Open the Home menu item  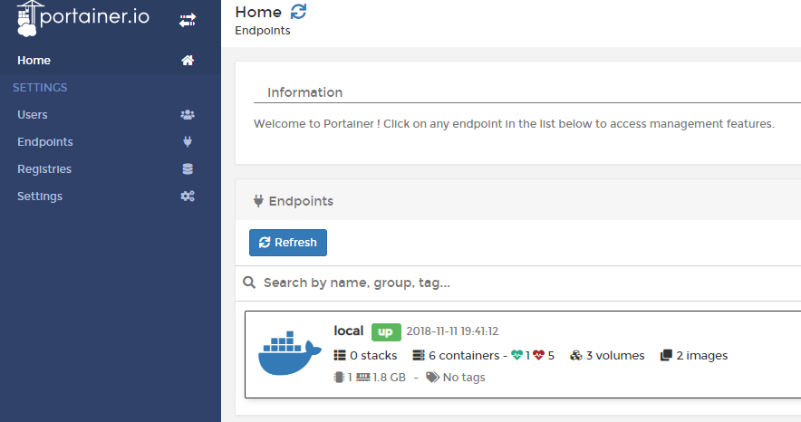34,61
